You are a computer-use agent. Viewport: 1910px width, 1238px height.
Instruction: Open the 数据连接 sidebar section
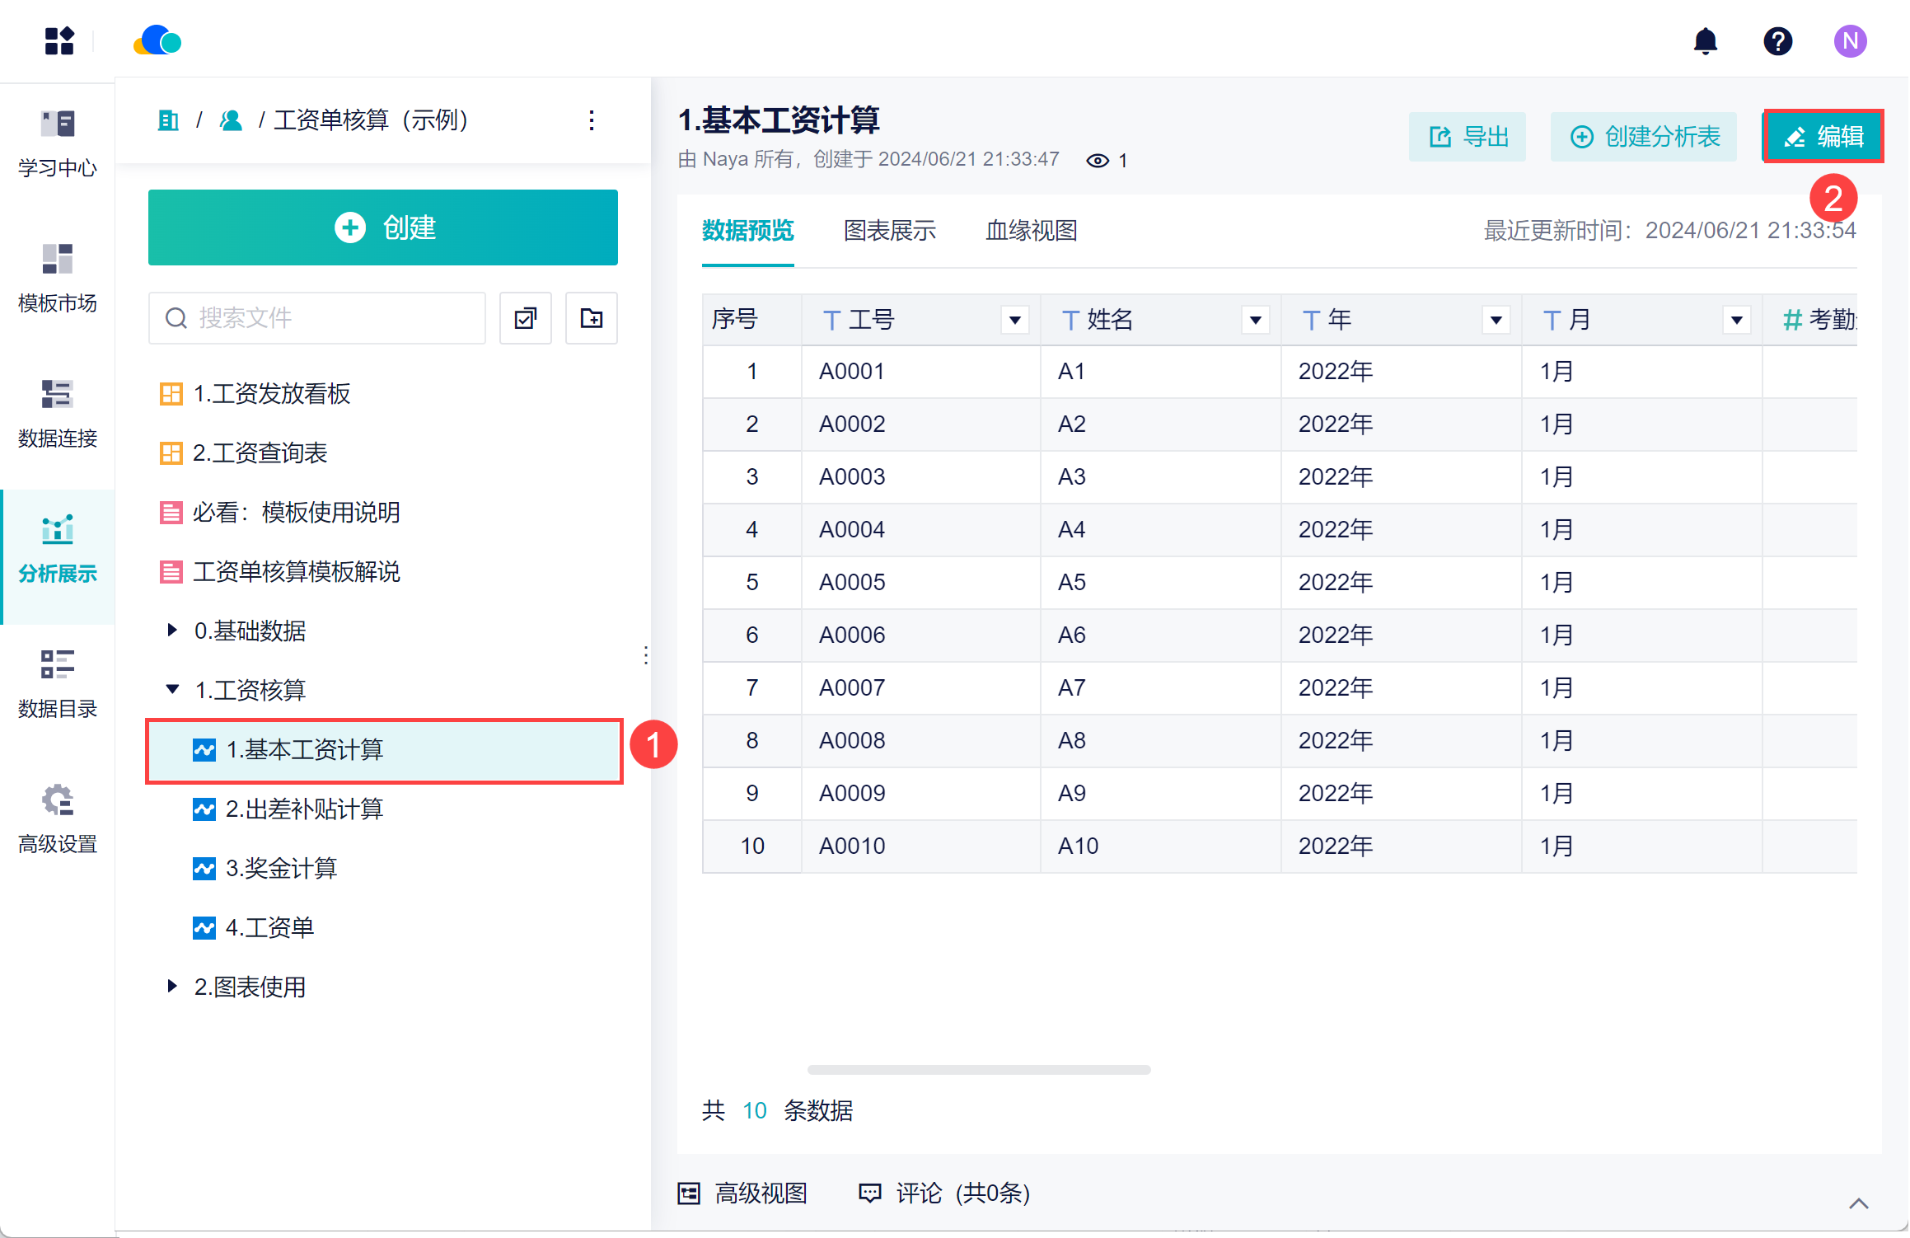coord(57,413)
